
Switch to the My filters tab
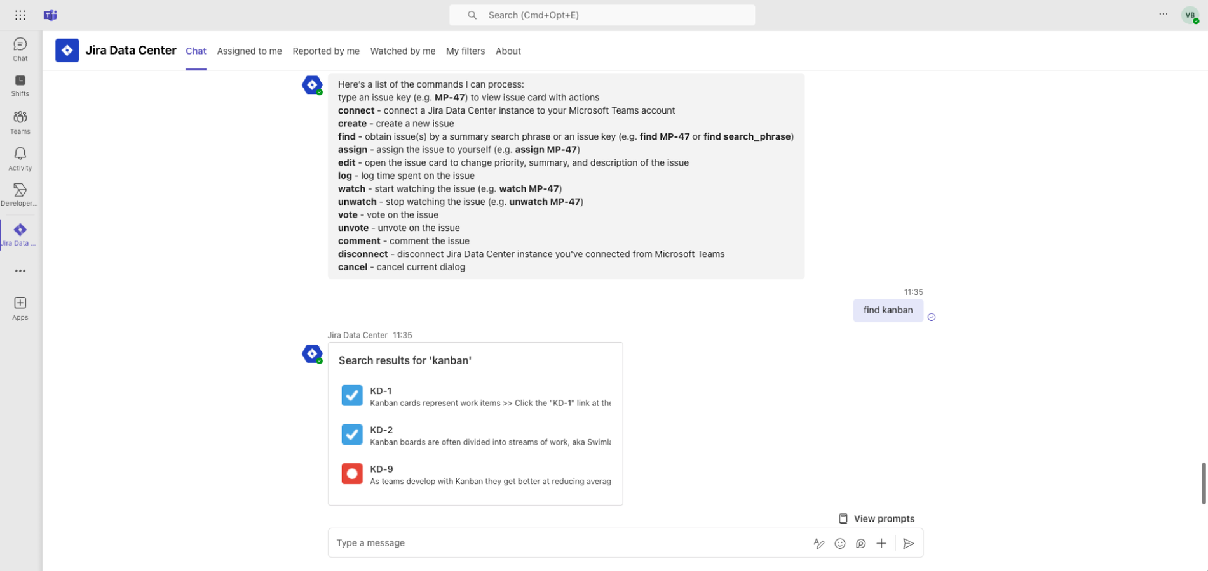465,51
